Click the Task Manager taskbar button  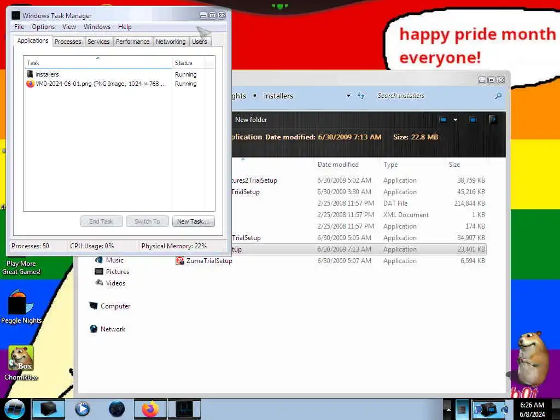[184, 409]
